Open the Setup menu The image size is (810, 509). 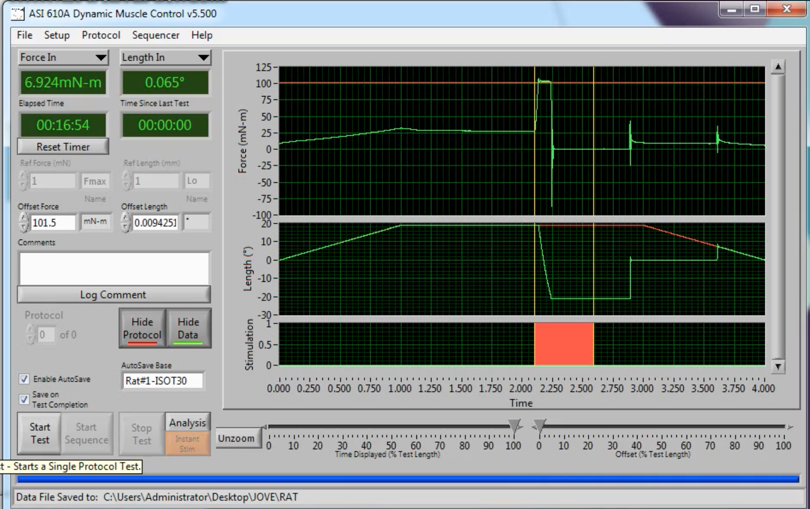coord(57,35)
